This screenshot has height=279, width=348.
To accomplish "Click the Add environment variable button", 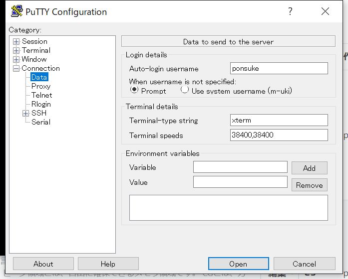I will [309, 168].
